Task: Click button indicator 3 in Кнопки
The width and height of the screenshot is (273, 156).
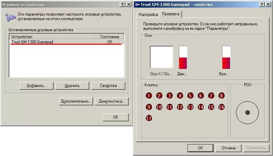Action: 170,96
